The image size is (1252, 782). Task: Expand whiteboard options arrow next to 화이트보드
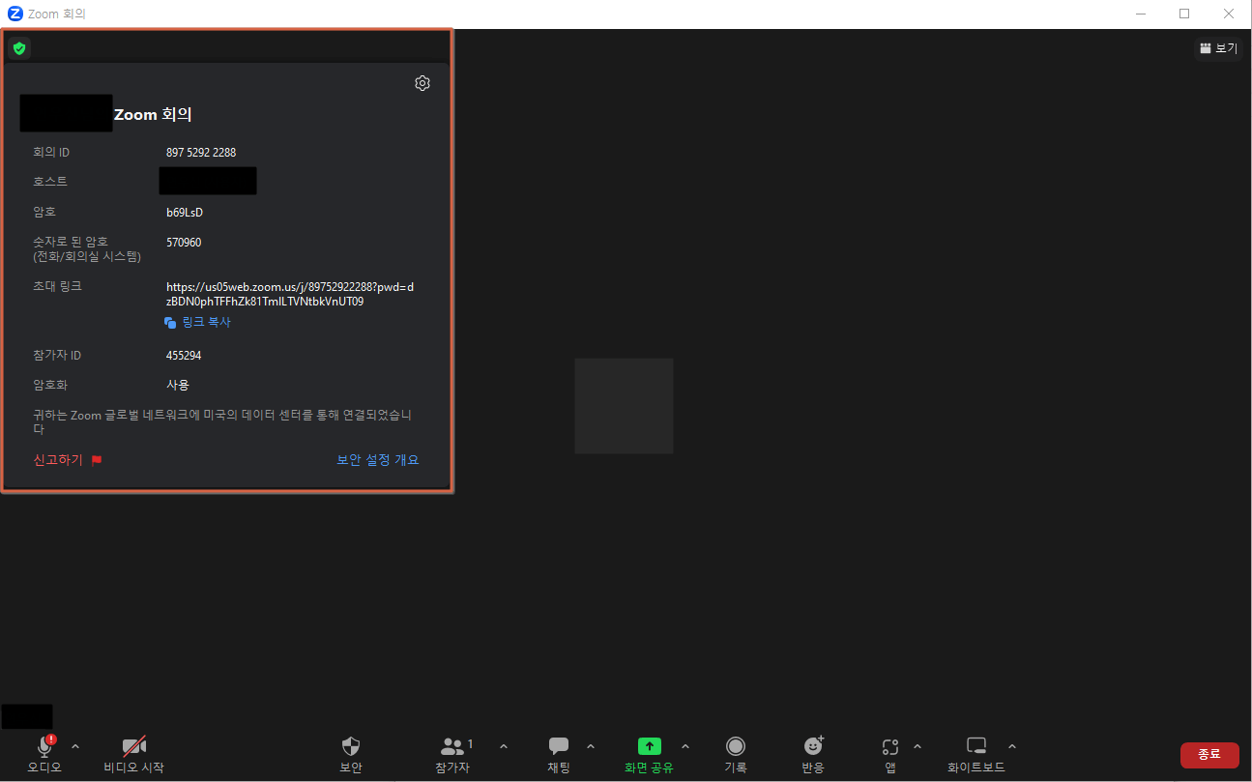click(1012, 746)
